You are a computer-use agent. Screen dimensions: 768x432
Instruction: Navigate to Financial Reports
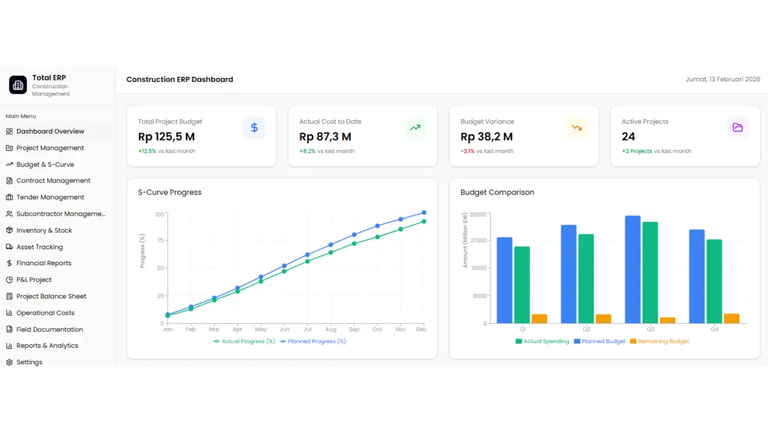coord(44,263)
